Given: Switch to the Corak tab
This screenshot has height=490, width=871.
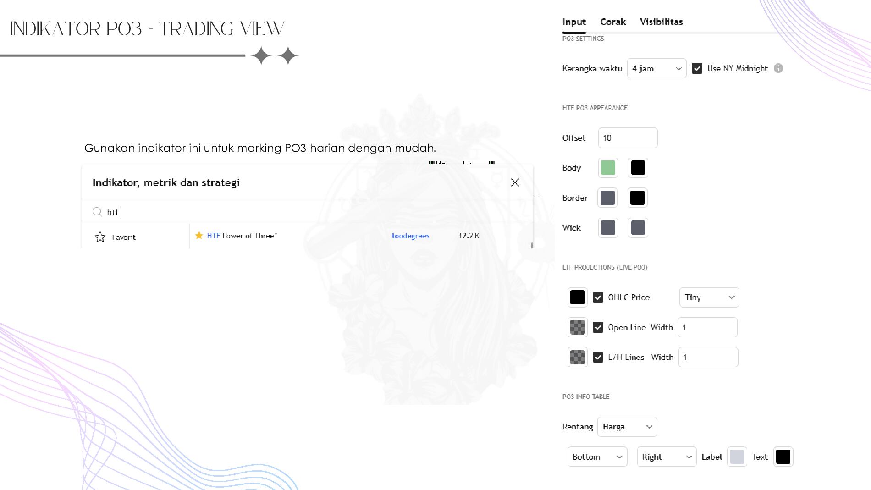Looking at the screenshot, I should [612, 22].
